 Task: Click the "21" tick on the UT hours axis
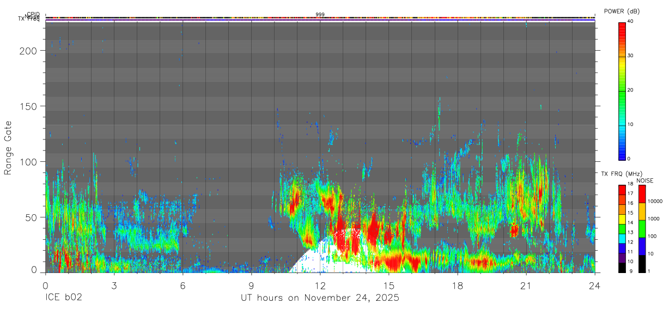tap(526, 285)
